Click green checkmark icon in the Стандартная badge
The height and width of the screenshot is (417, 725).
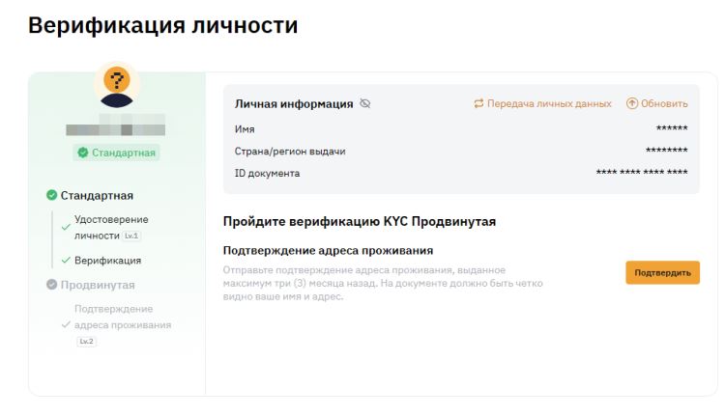83,153
